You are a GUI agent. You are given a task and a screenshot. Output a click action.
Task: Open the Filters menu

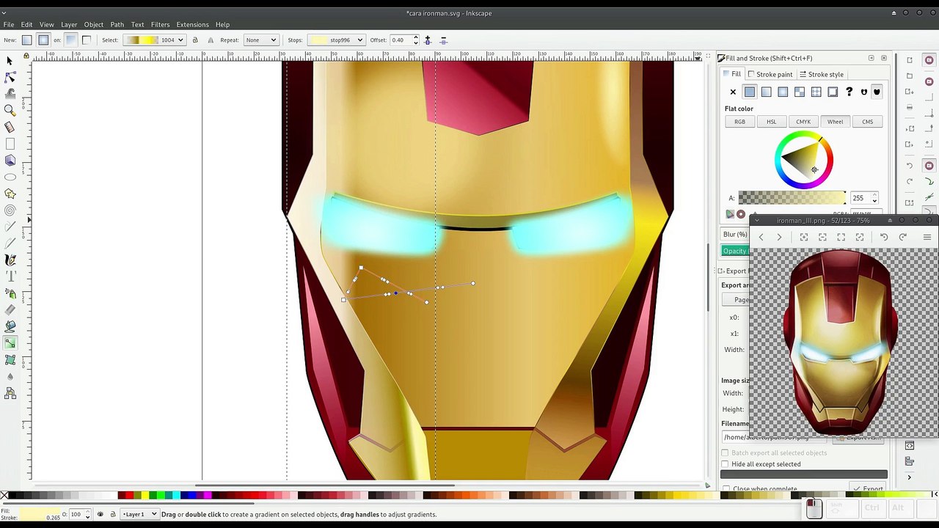tap(160, 24)
